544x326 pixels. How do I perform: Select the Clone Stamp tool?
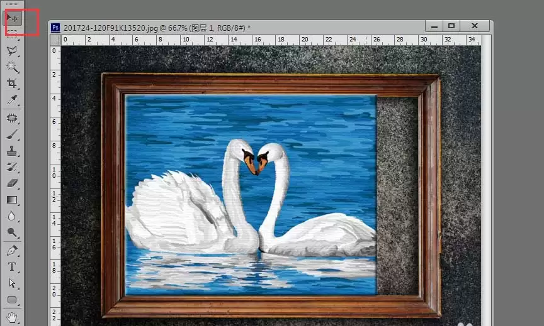coord(12,151)
